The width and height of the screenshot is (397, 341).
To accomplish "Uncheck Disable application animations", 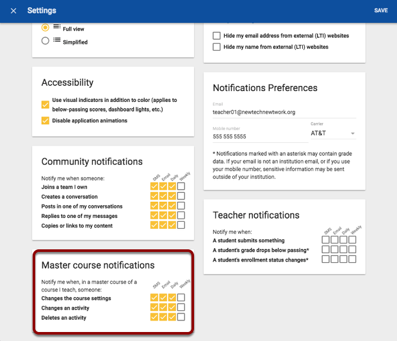I will (x=45, y=121).
